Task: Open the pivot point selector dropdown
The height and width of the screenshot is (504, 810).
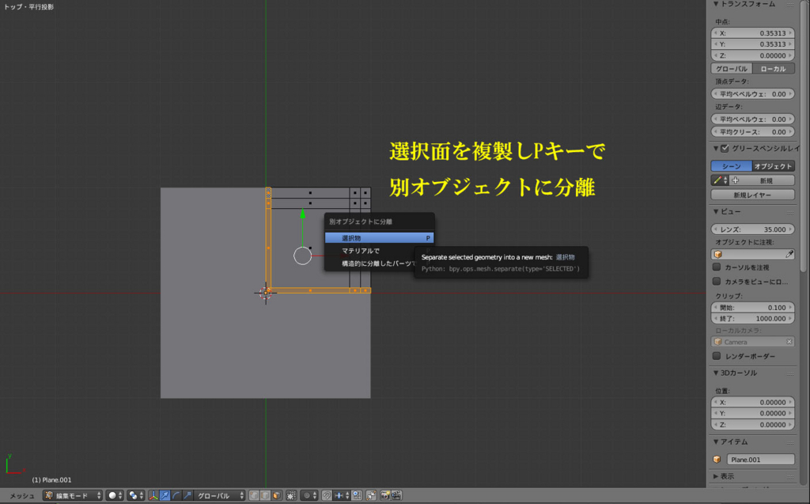Action: pyautogui.click(x=136, y=495)
